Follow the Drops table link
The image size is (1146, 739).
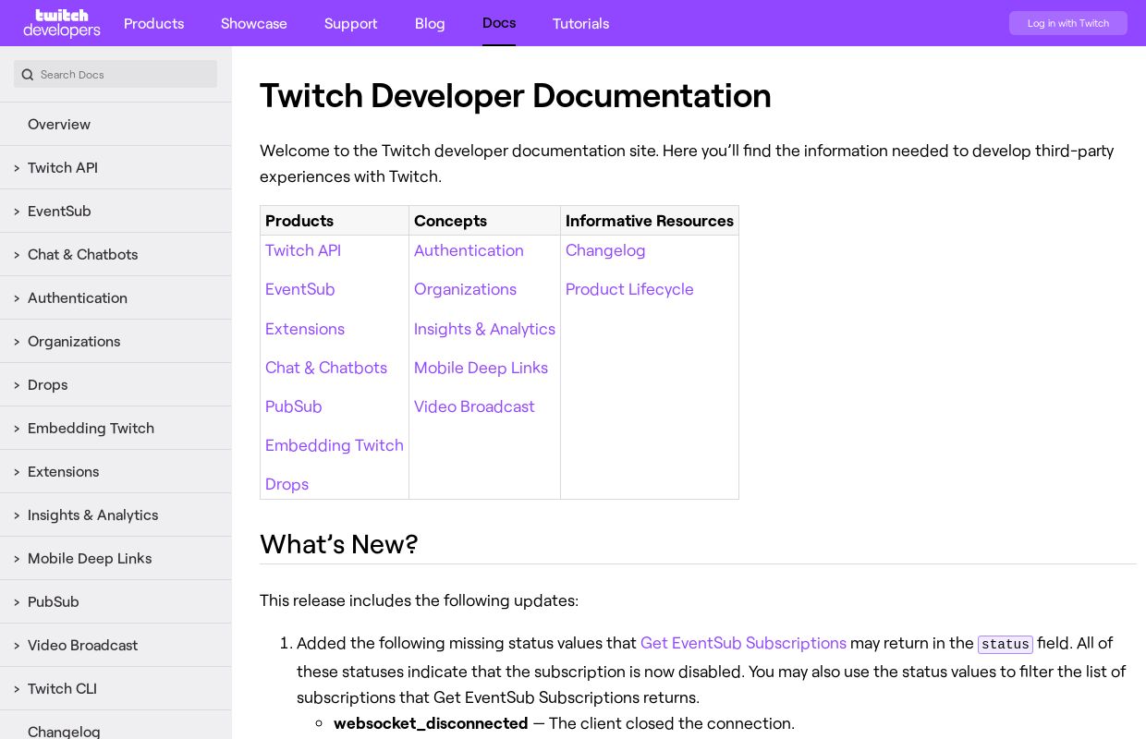pos(286,484)
